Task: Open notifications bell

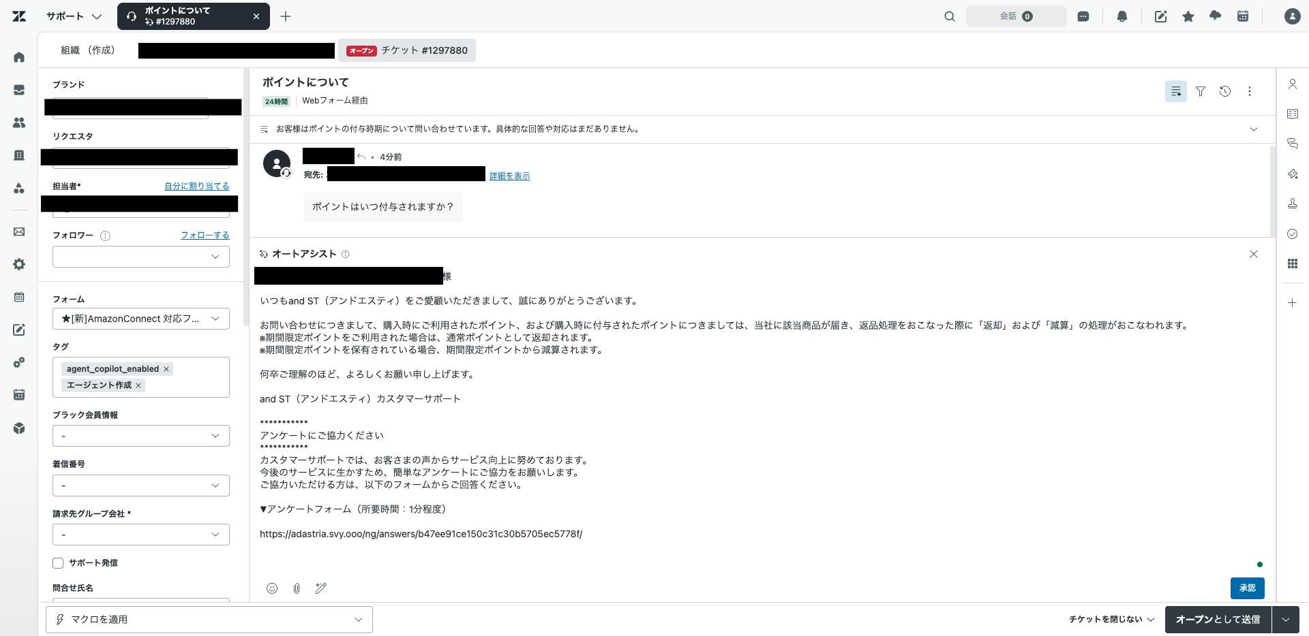Action: pos(1122,16)
